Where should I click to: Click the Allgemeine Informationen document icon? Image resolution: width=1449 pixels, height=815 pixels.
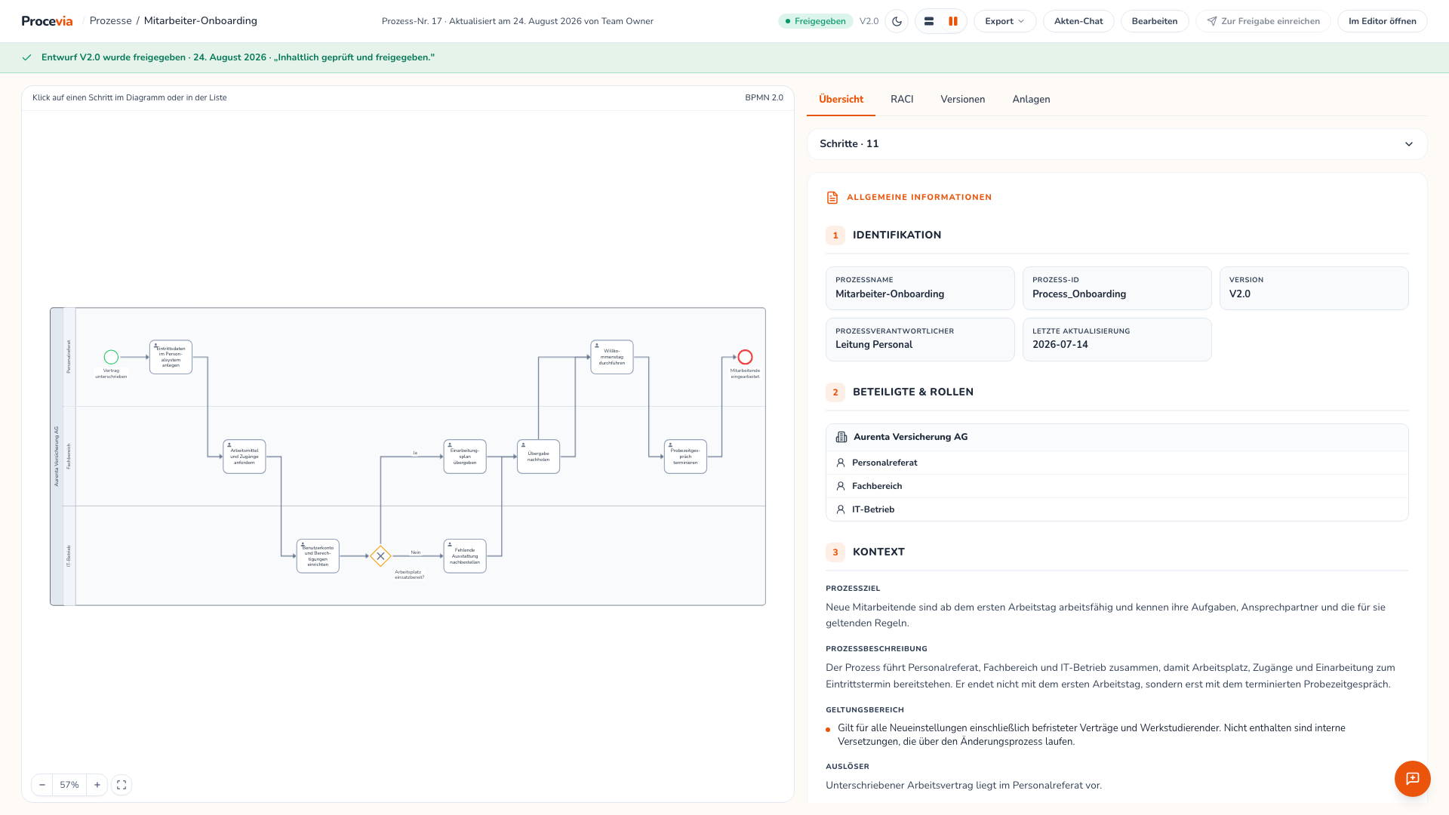(x=832, y=198)
